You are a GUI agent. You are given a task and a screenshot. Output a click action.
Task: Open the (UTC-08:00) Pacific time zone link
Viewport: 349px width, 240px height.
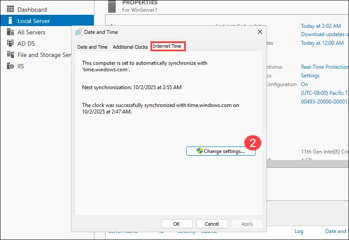pyautogui.click(x=325, y=93)
